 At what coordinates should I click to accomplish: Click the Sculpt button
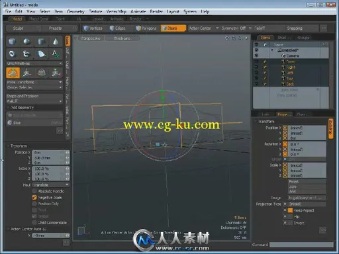[x=23, y=28]
